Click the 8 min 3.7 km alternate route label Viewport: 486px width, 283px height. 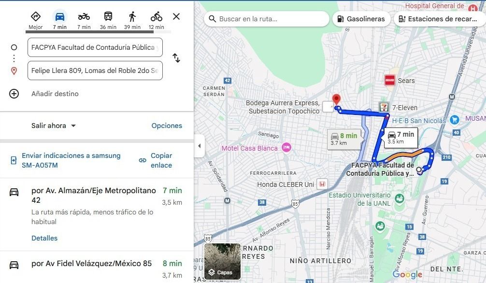(x=344, y=139)
